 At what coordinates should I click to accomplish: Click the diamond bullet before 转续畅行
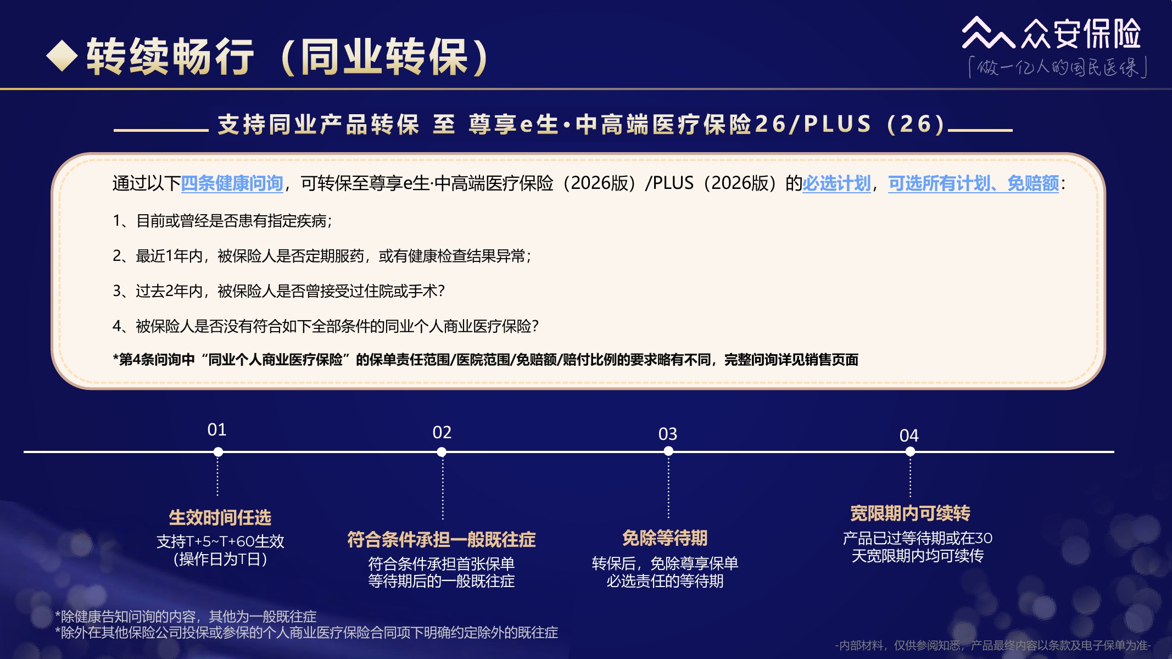(x=62, y=56)
